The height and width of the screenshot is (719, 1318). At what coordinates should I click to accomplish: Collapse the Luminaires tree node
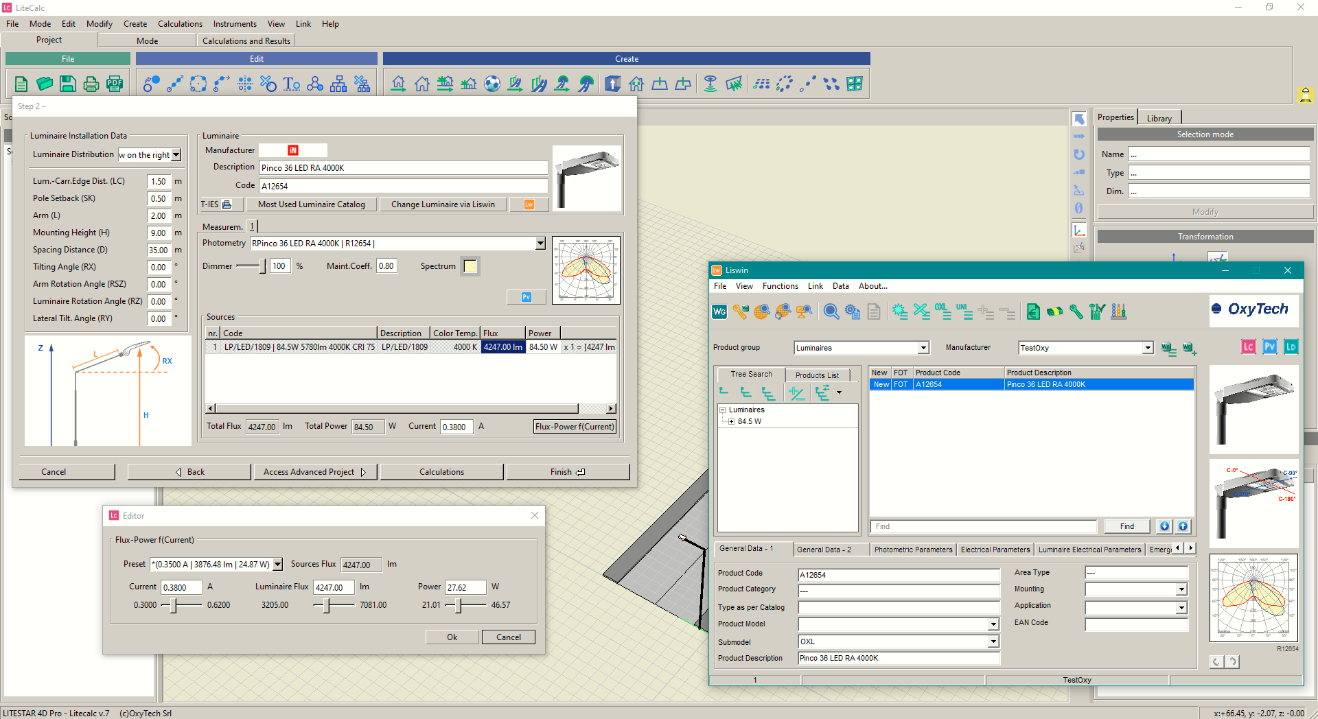tap(723, 410)
